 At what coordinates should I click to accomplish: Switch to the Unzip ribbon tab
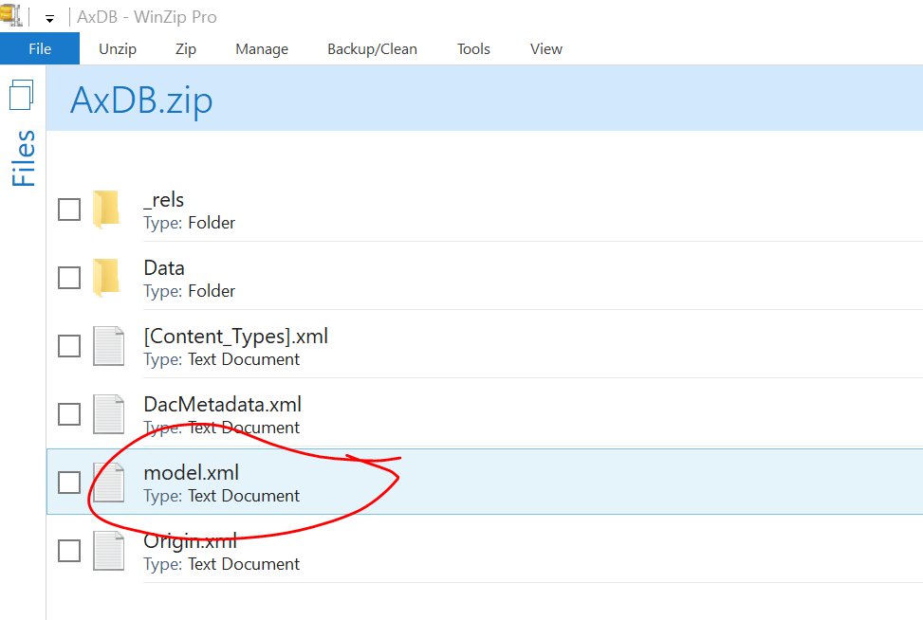coord(118,49)
